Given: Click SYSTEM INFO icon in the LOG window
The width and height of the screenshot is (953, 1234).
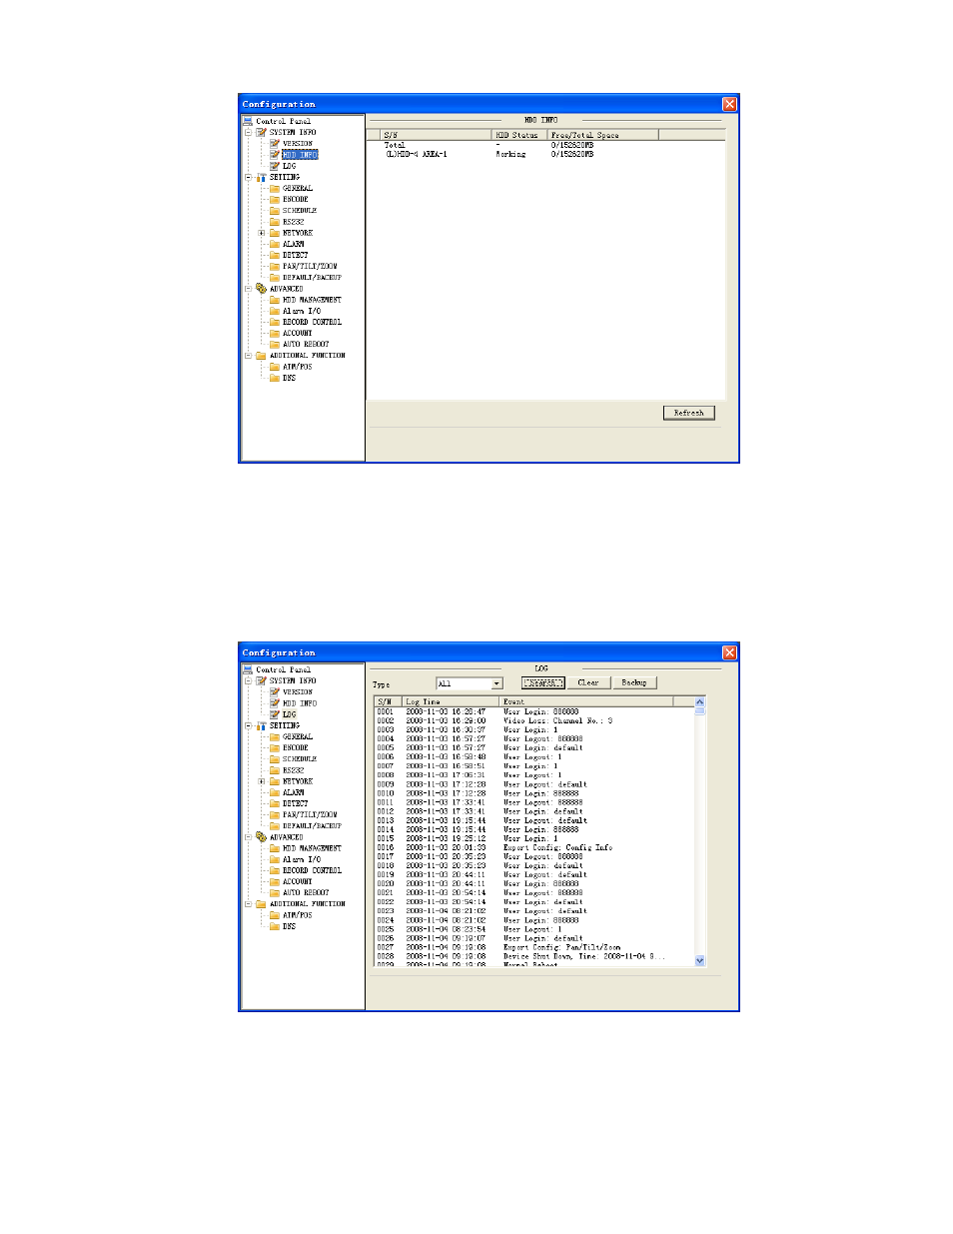Looking at the screenshot, I should click(261, 680).
